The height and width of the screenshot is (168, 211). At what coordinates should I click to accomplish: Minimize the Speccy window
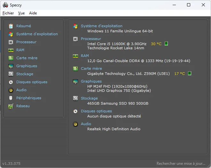tap(174, 5)
